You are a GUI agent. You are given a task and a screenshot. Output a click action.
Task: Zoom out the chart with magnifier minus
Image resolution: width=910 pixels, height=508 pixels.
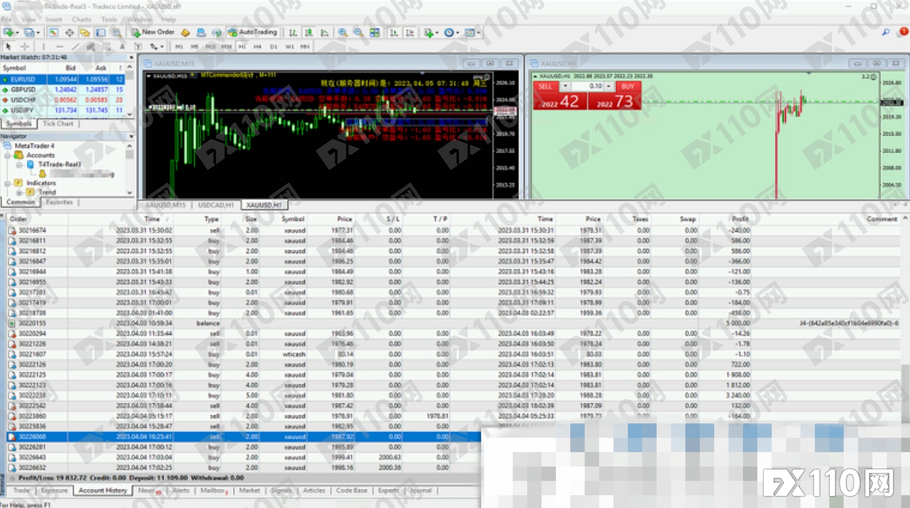point(358,32)
